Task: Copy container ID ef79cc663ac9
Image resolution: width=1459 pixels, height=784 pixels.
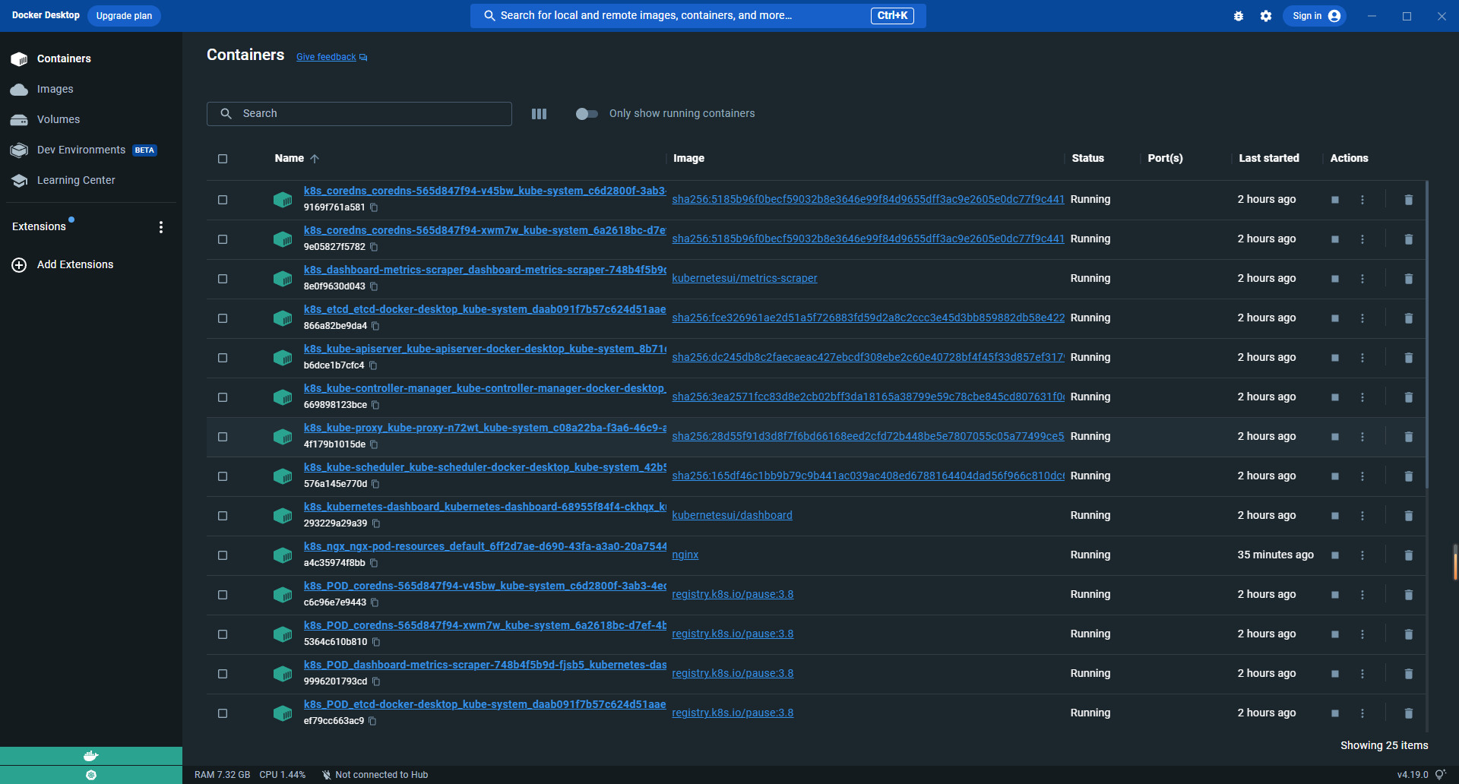Action: point(372,721)
